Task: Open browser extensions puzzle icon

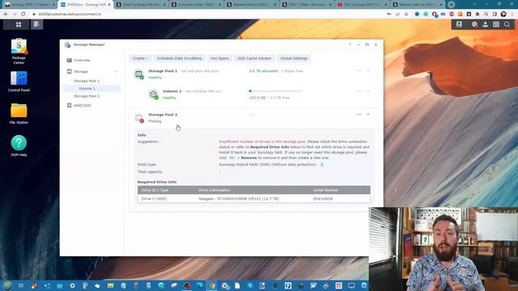Action: pyautogui.click(x=477, y=15)
